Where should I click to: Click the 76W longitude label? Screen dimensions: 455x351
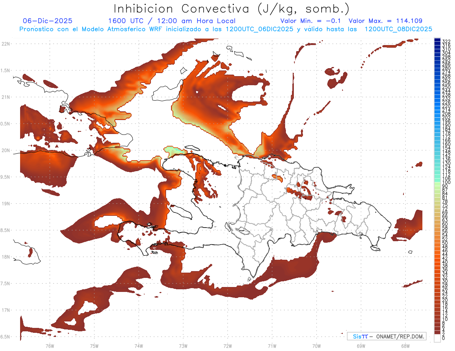coord(50,346)
